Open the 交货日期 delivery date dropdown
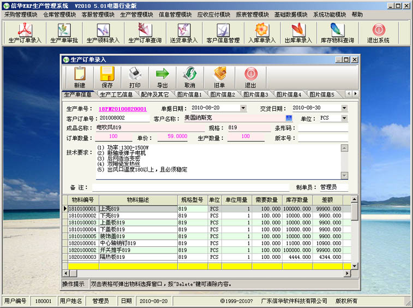The image size is (413, 308). click(344, 108)
